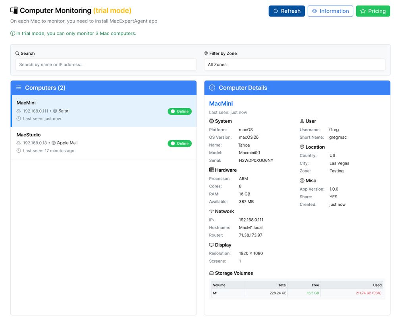This screenshot has height=321, width=397.
Task: Click the Refresh button
Action: 287,11
